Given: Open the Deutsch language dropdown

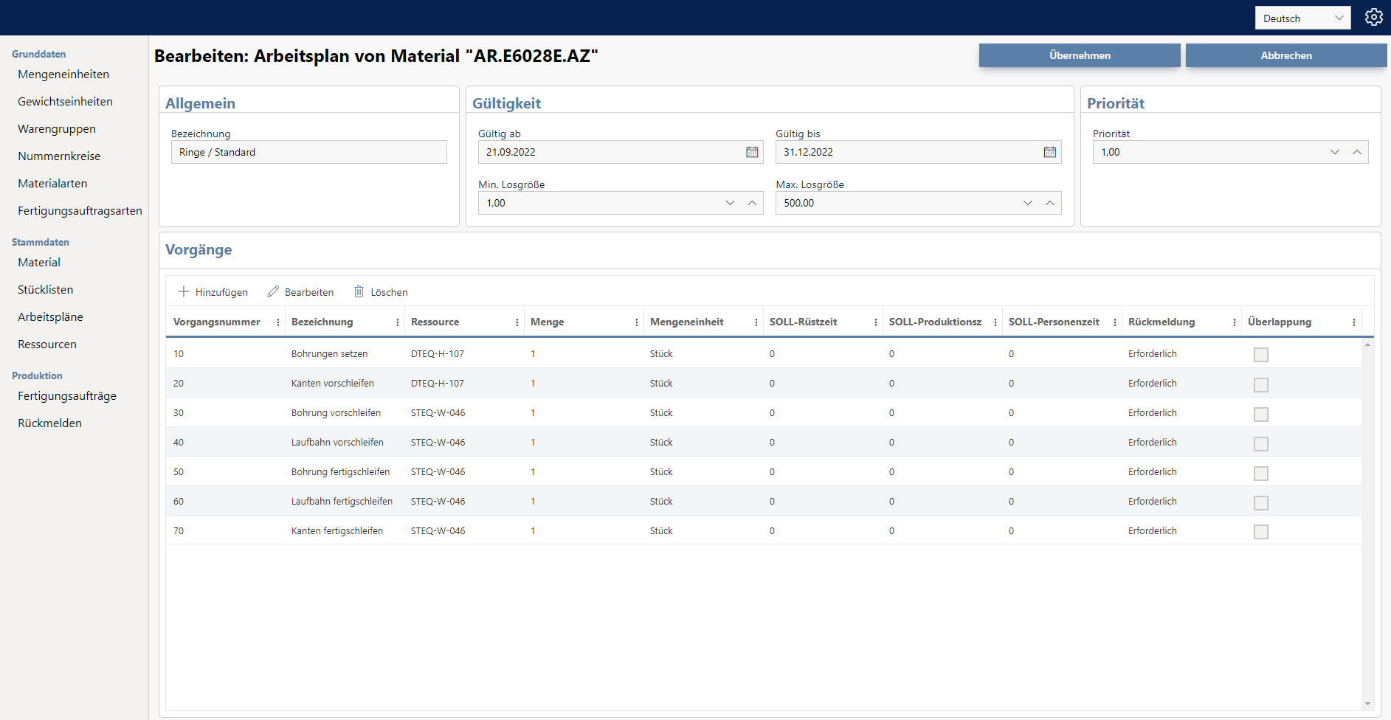Looking at the screenshot, I should click(x=1302, y=18).
